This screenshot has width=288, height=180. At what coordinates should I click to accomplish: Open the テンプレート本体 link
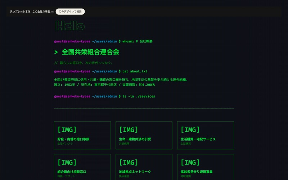click(20, 12)
